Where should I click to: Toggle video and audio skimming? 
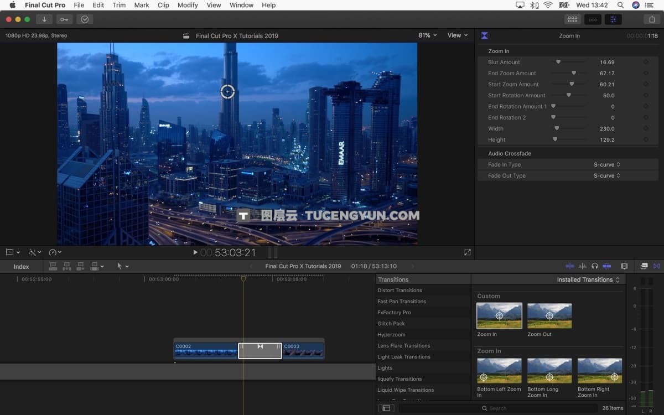pos(570,266)
